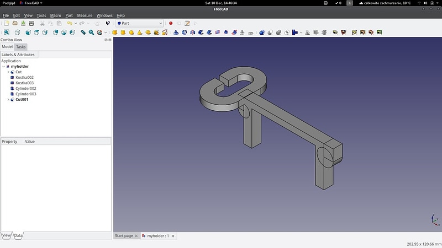This screenshot has height=248, width=442.
Task: Set isometric view
Action: click(x=18, y=33)
